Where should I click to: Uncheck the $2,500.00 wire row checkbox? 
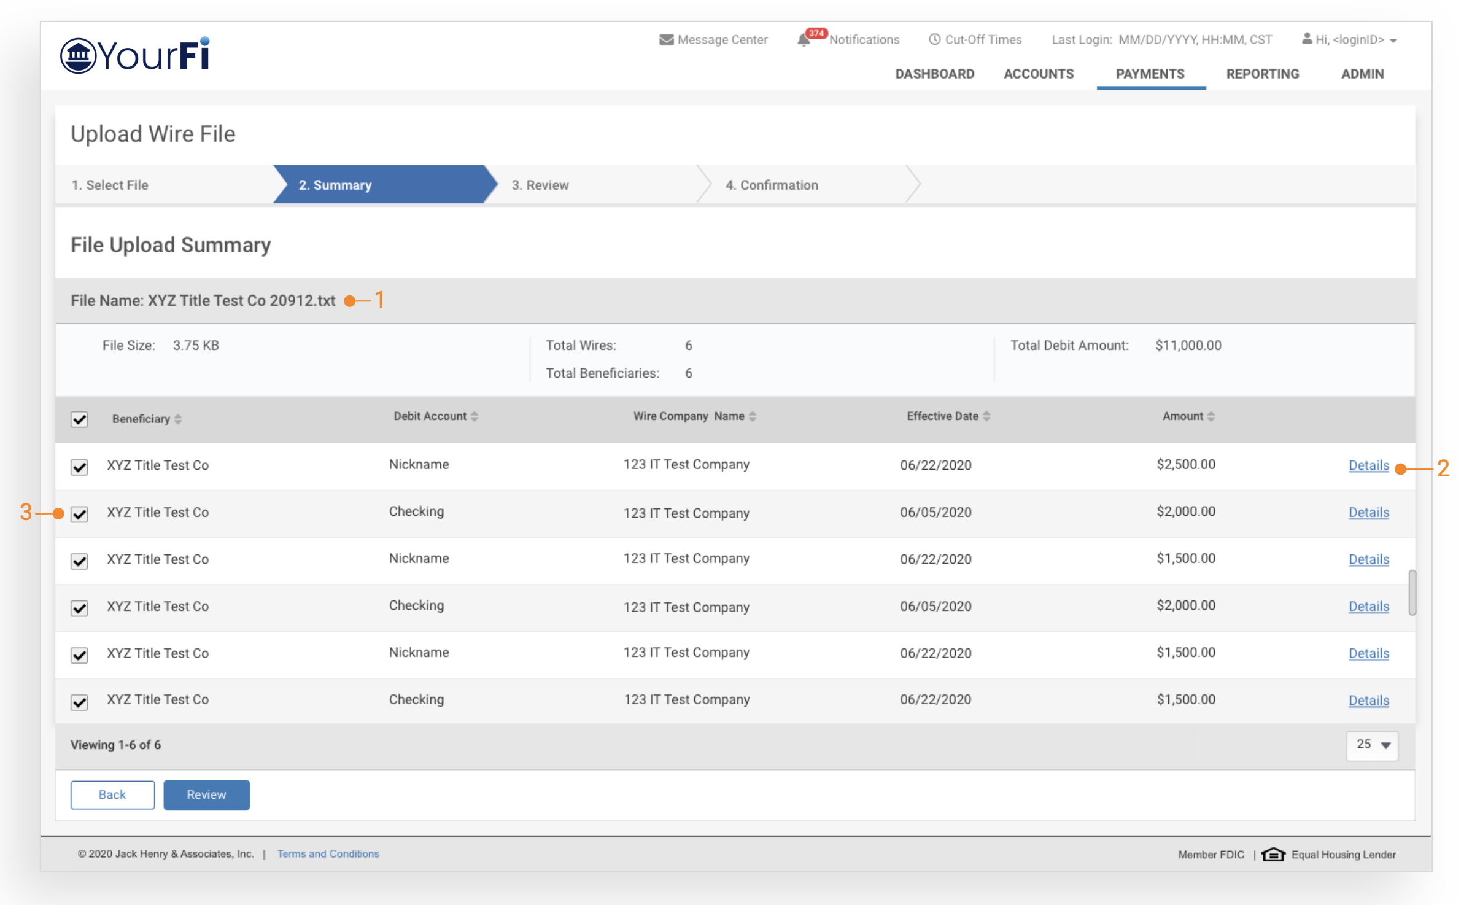(79, 467)
